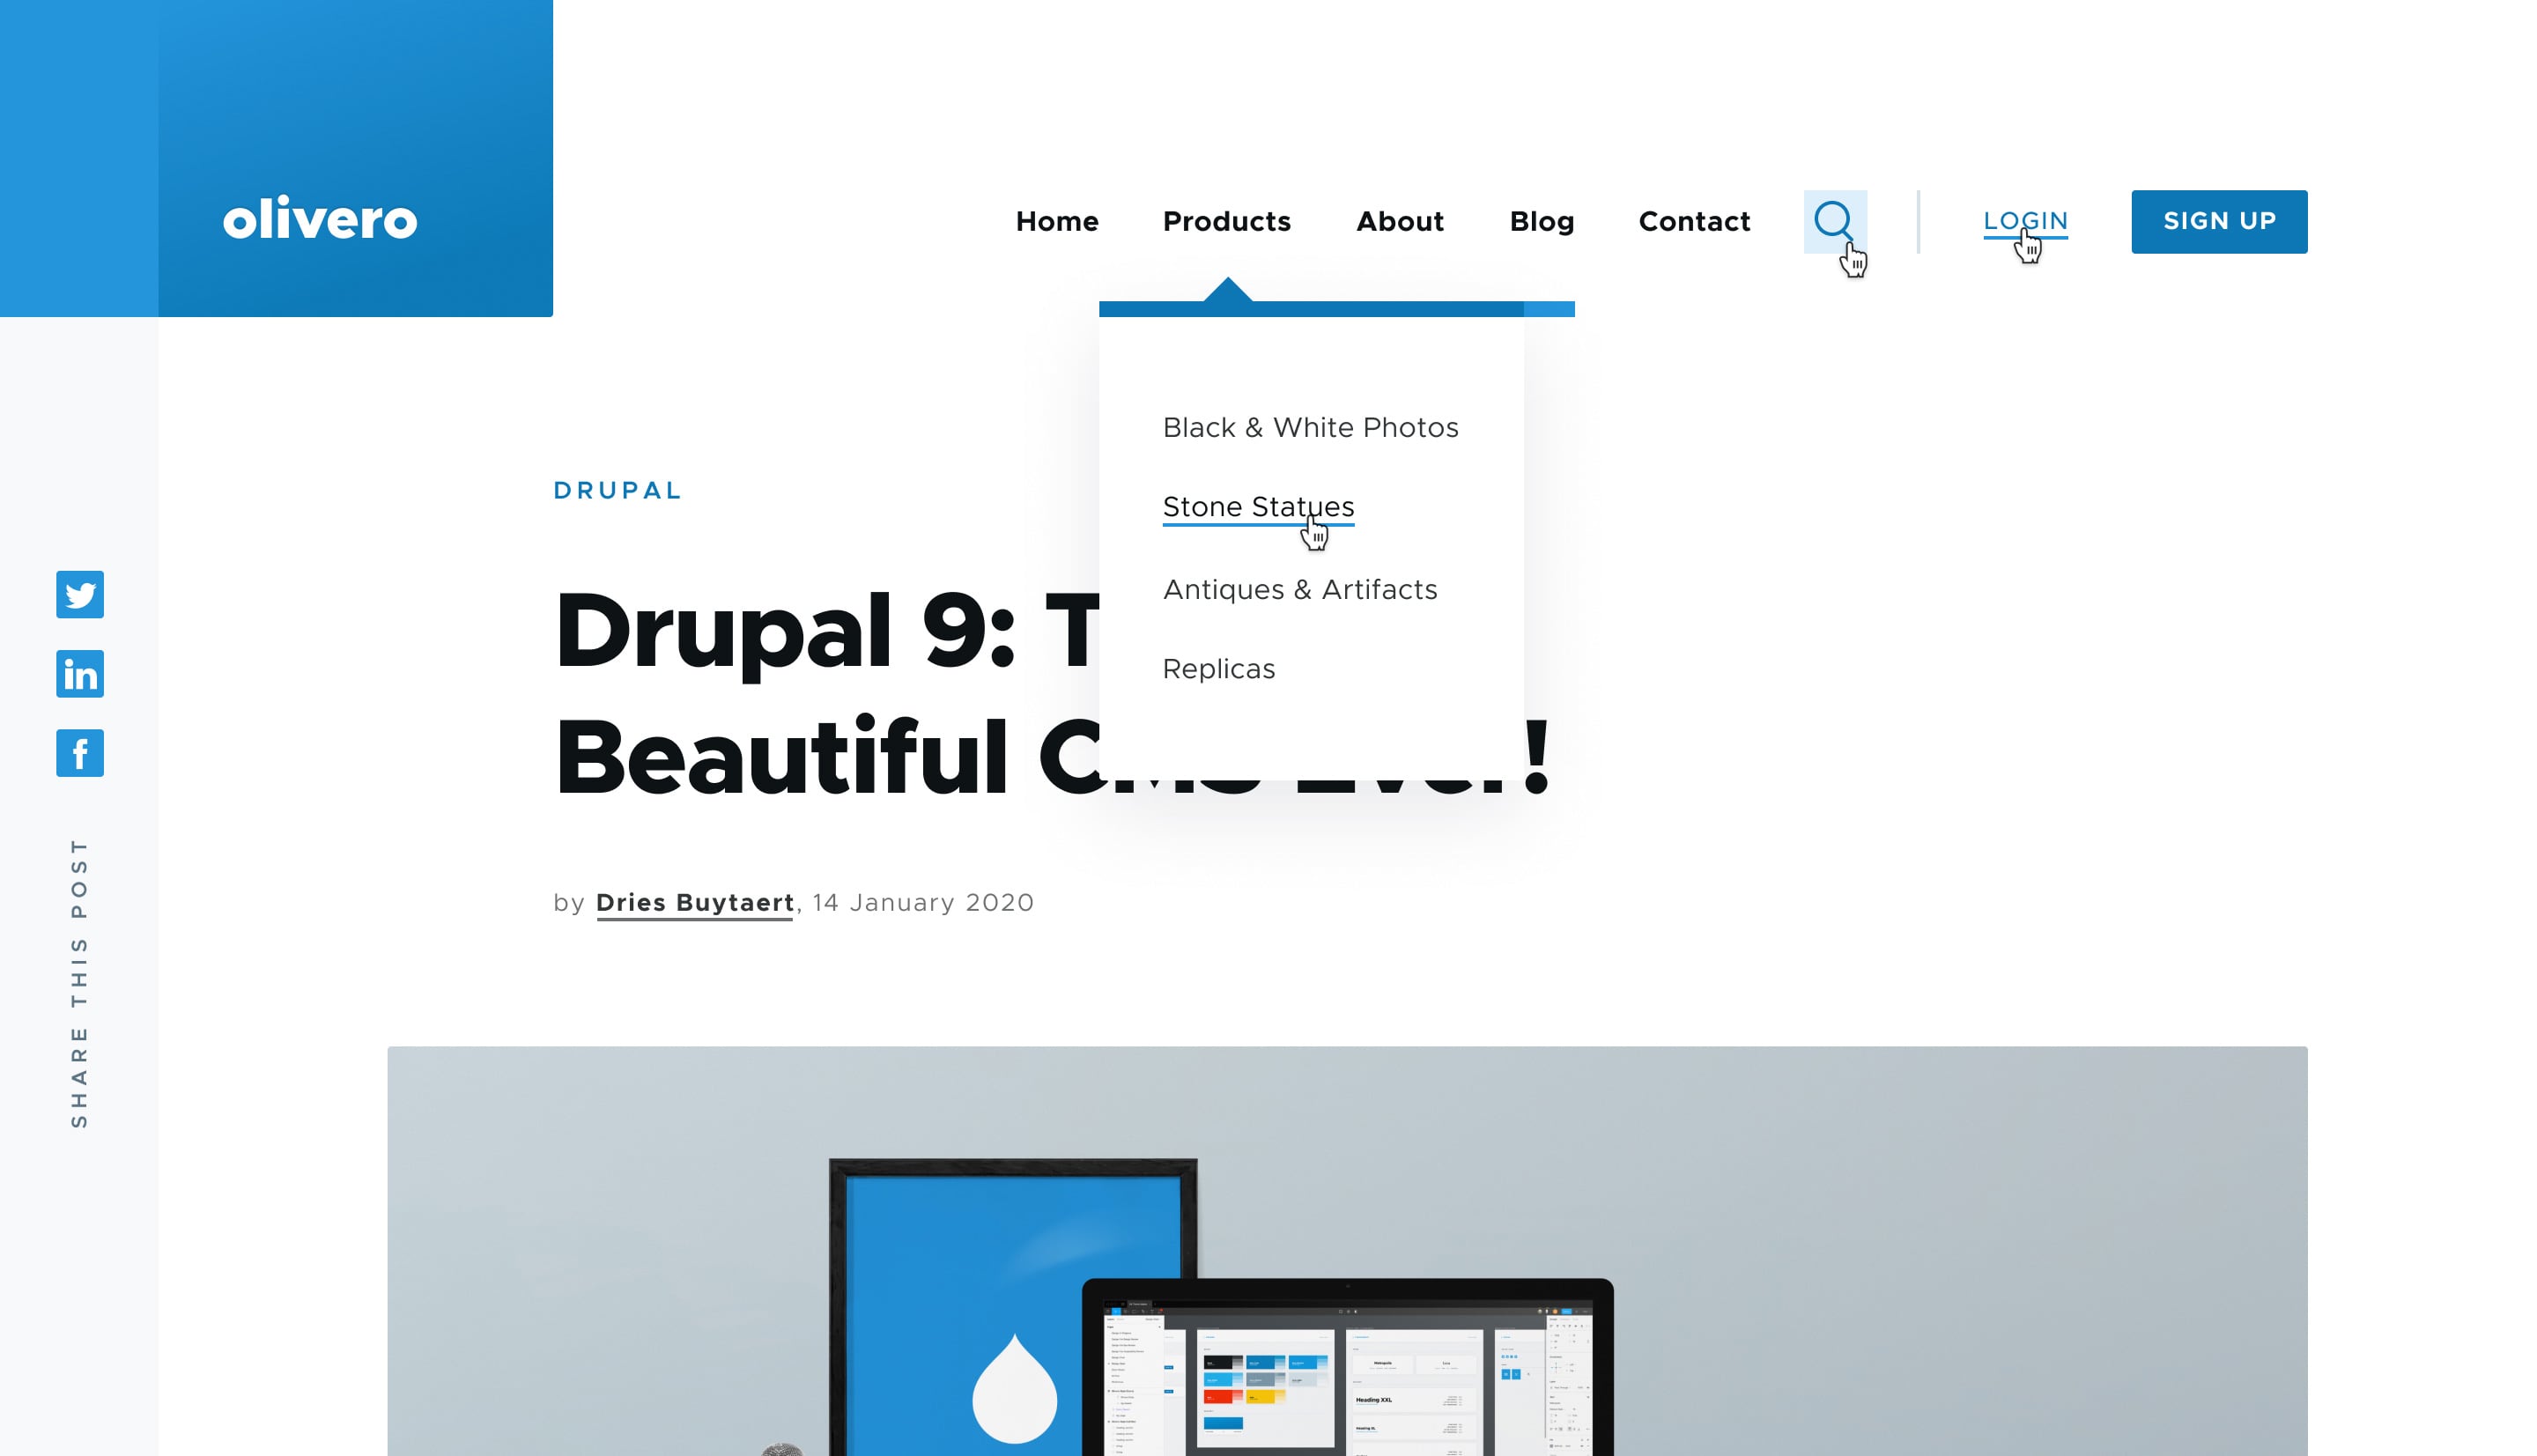Click the Twitter share icon
Screen dimensions: 2537x1456
pyautogui.click(x=78, y=594)
